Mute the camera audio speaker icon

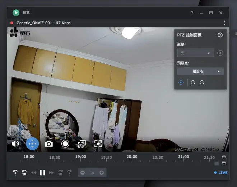[x=15, y=144]
